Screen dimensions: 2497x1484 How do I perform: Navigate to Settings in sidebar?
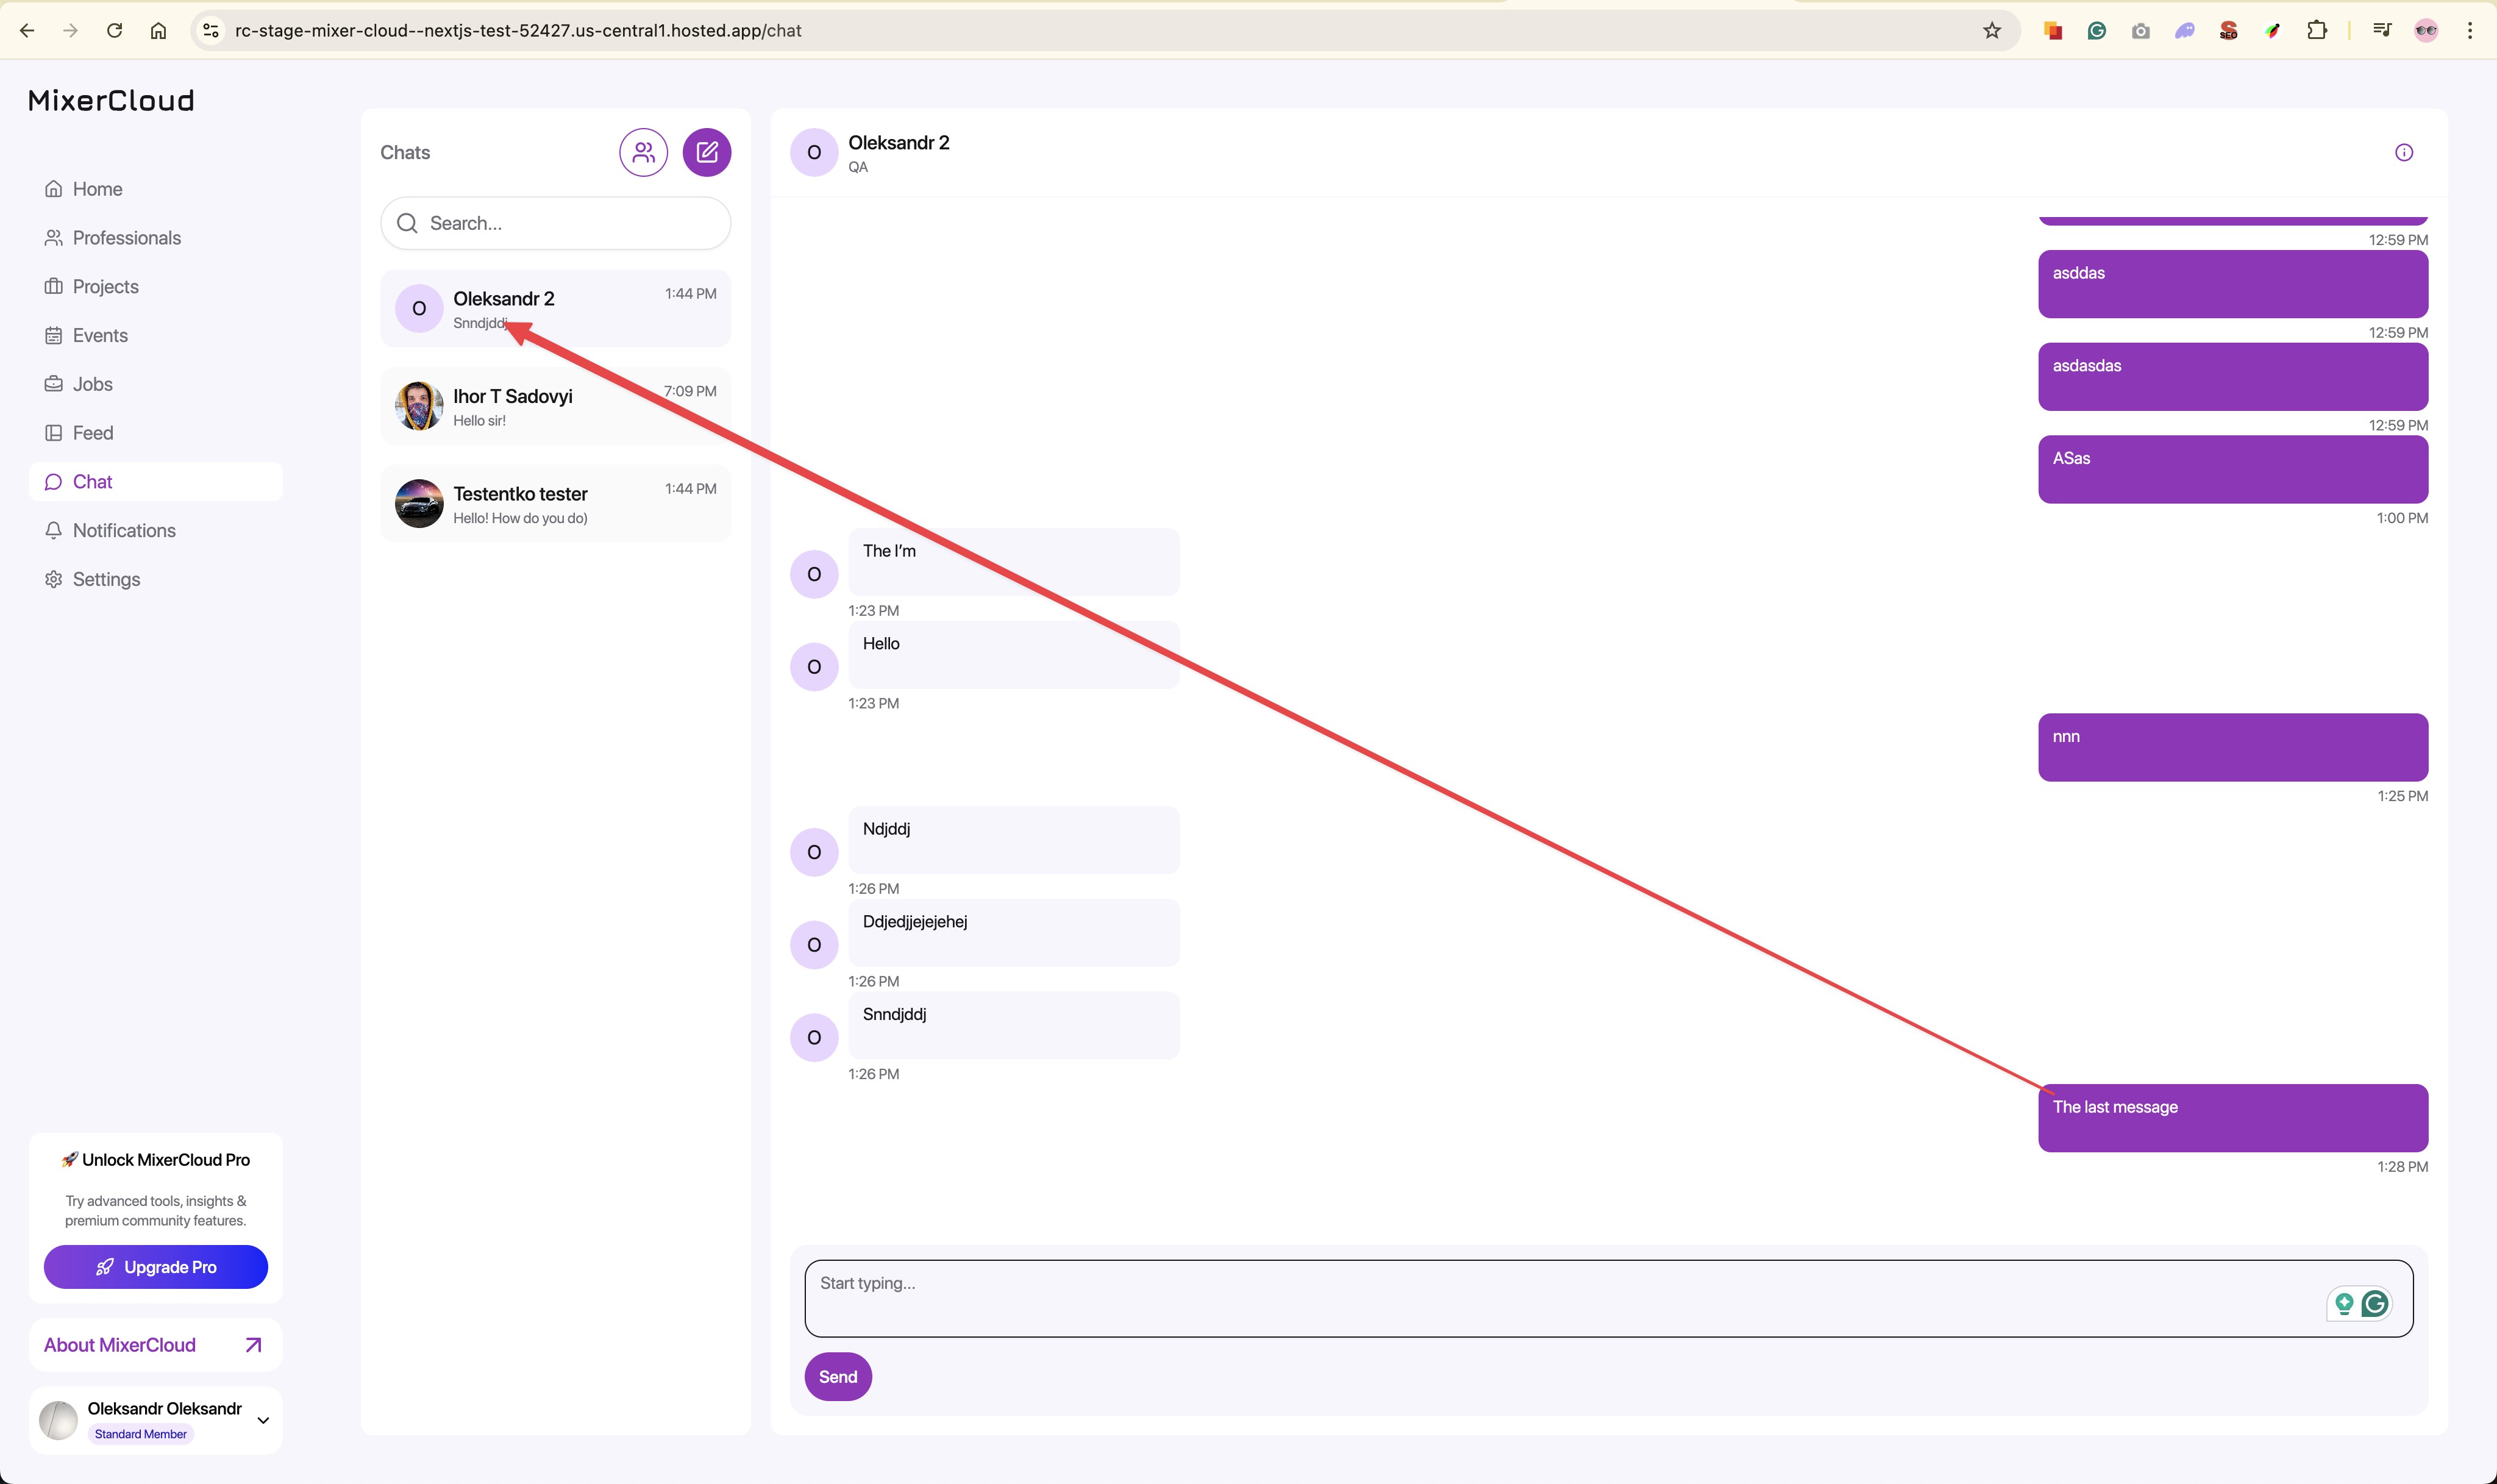(106, 579)
